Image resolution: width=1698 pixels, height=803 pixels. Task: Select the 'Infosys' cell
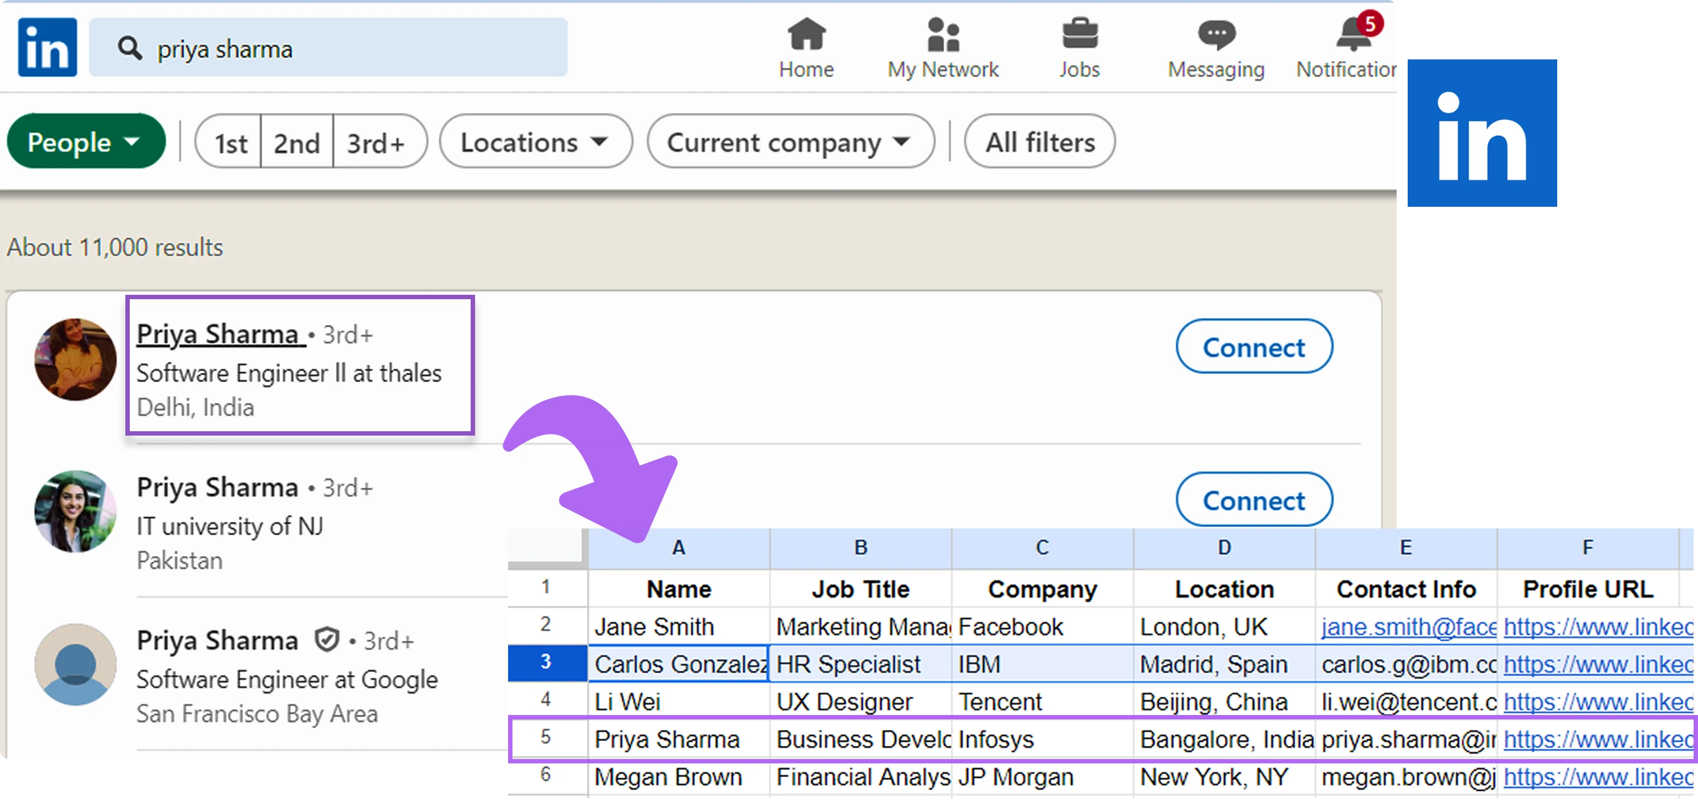[1042, 739]
